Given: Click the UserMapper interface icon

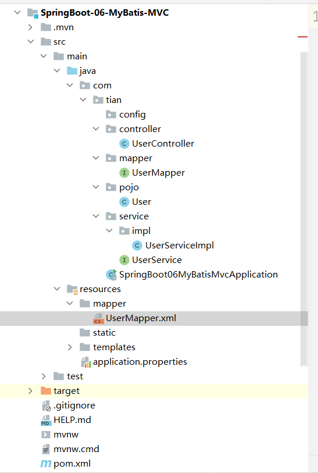Looking at the screenshot, I should coord(124,173).
